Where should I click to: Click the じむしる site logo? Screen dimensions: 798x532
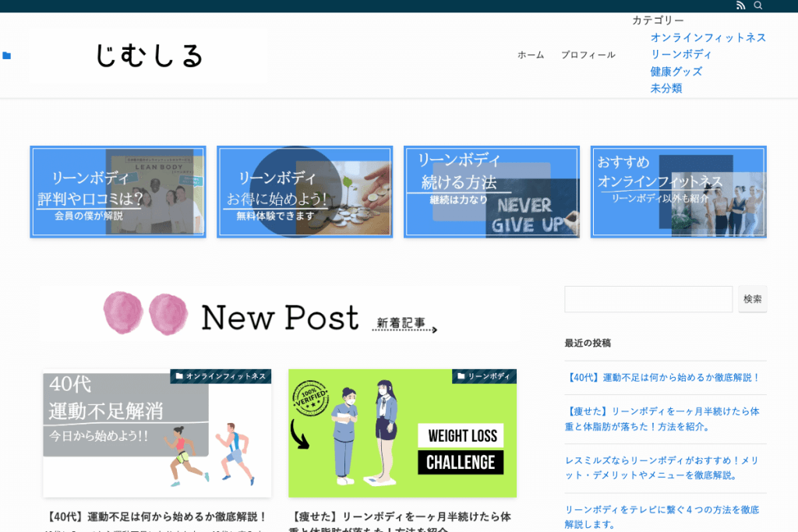click(x=149, y=55)
